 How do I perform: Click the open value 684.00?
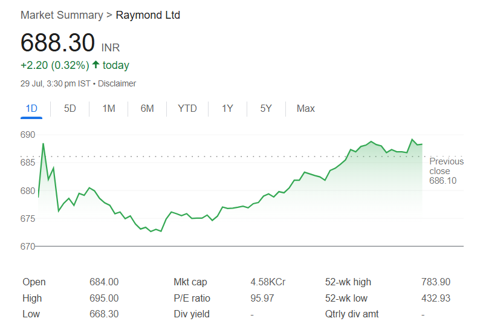click(104, 282)
